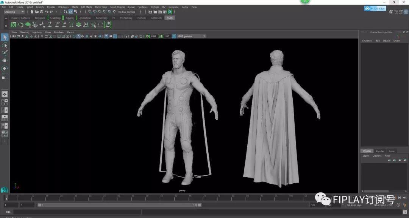Click the green XGen window shelf icon

(x=13, y=25)
